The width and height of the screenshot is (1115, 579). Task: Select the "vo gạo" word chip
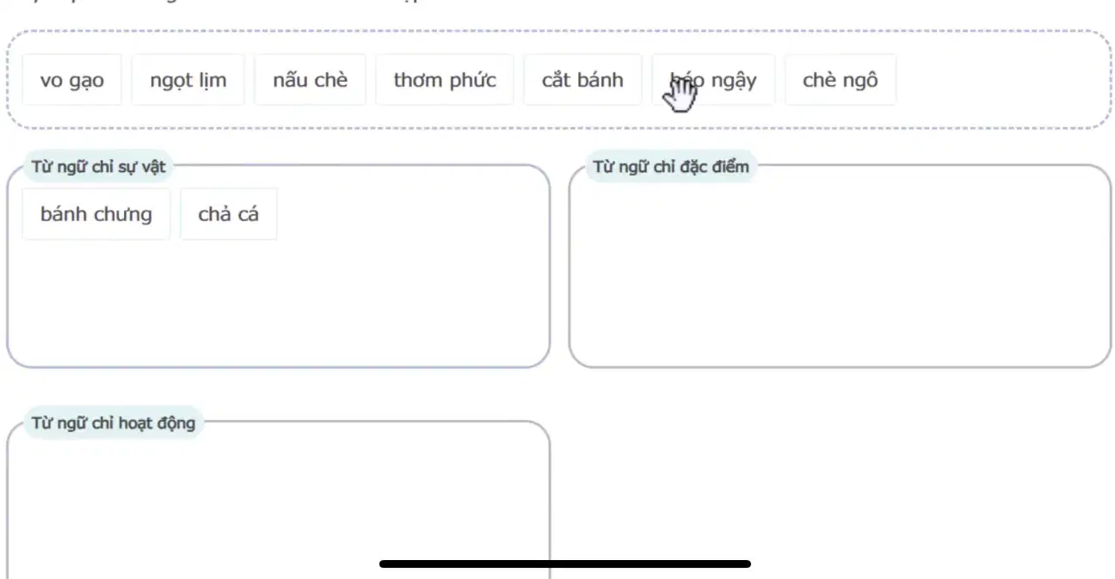72,80
